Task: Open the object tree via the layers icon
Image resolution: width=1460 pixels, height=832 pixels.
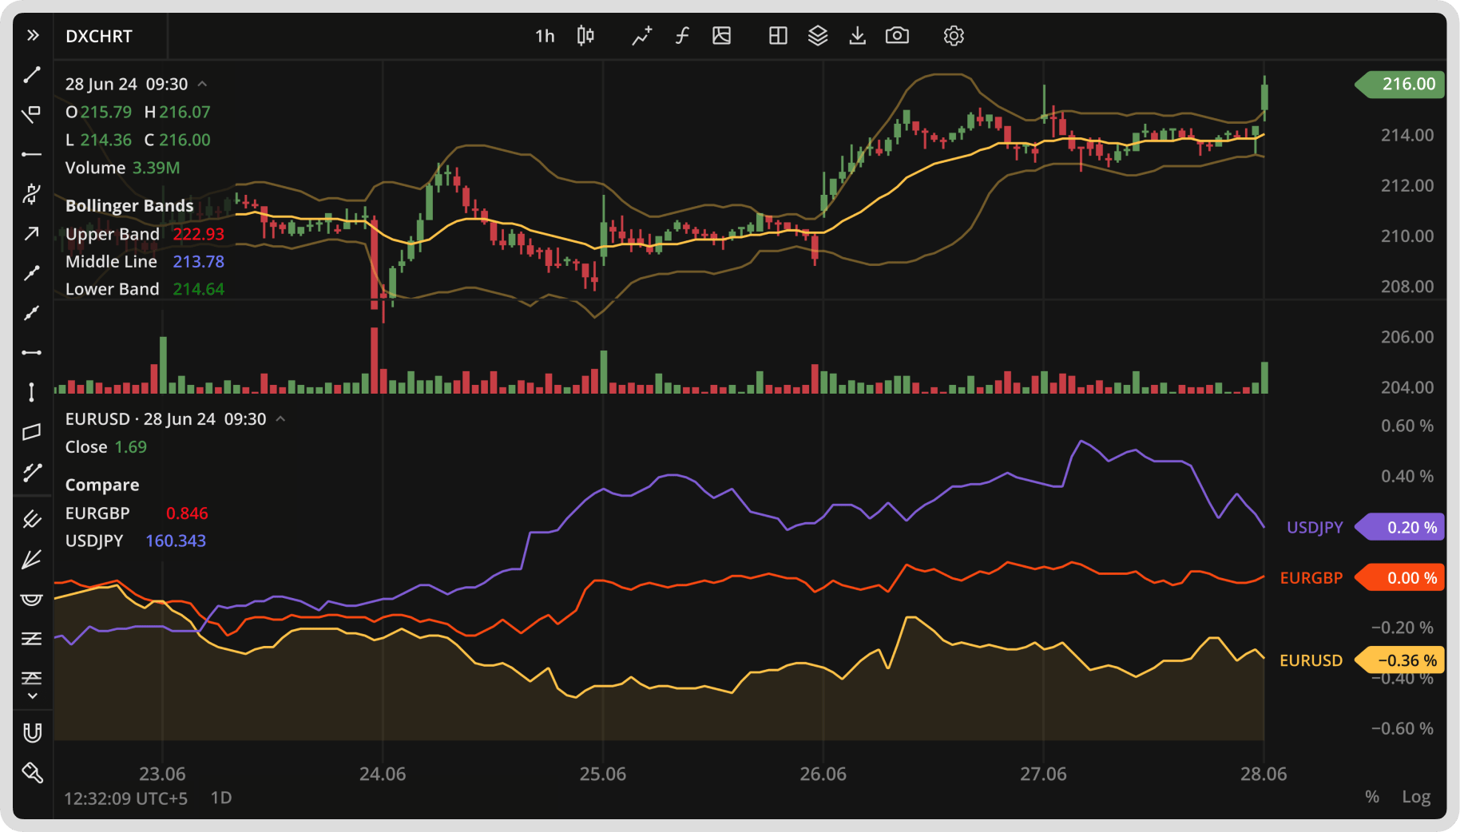Action: click(818, 35)
